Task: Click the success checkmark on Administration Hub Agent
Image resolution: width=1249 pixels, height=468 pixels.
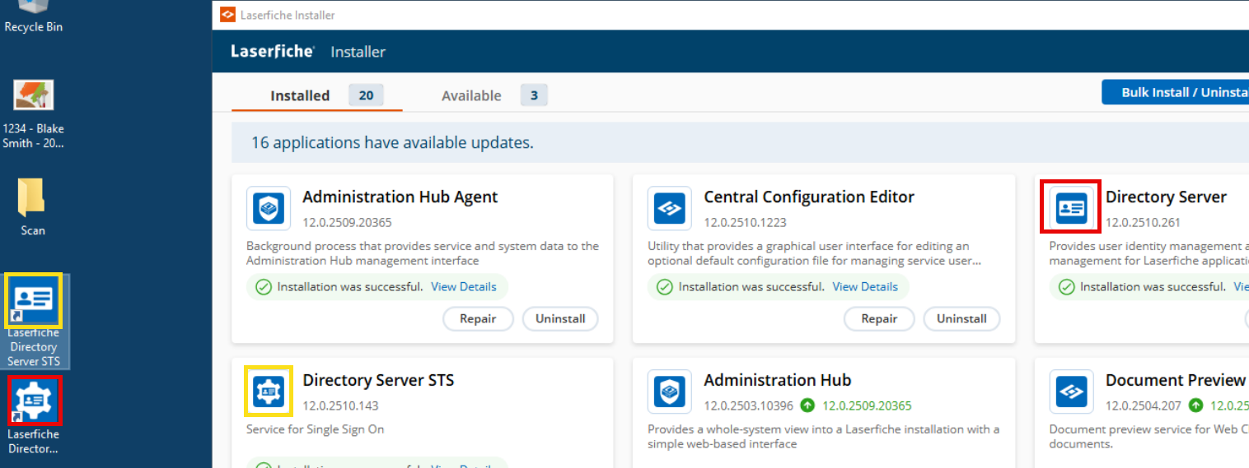Action: pyautogui.click(x=264, y=287)
